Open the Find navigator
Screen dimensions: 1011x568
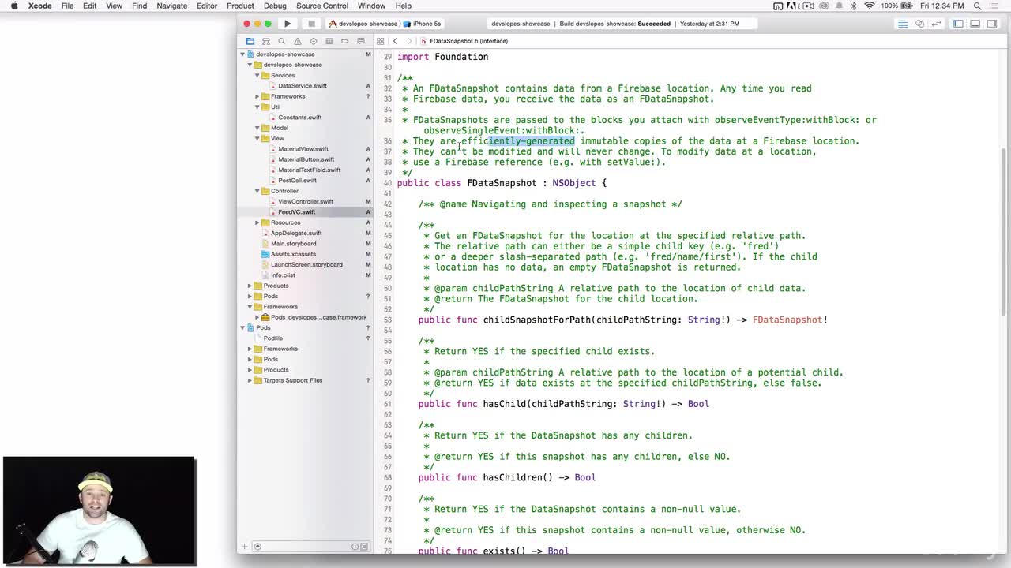[282, 41]
